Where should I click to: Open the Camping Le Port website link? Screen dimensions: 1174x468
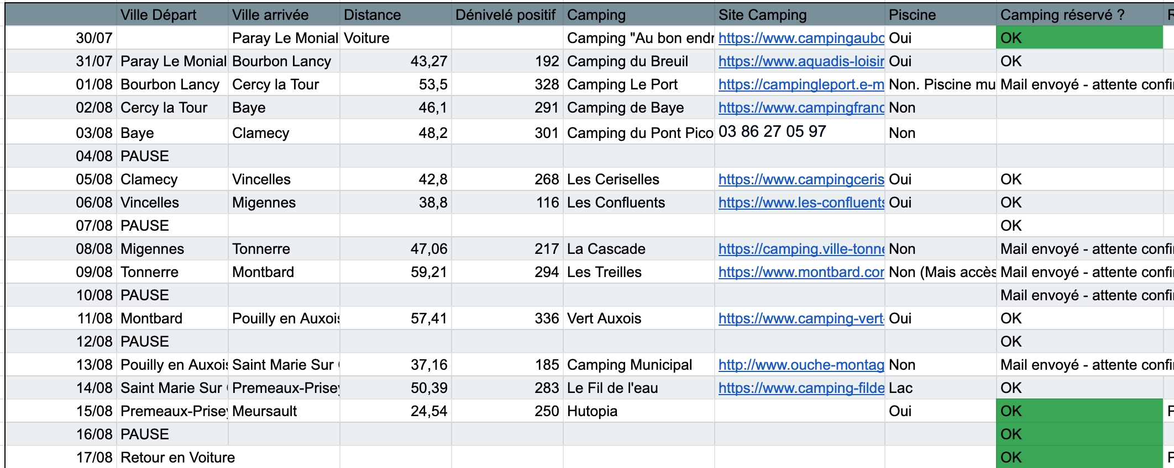tap(800, 84)
